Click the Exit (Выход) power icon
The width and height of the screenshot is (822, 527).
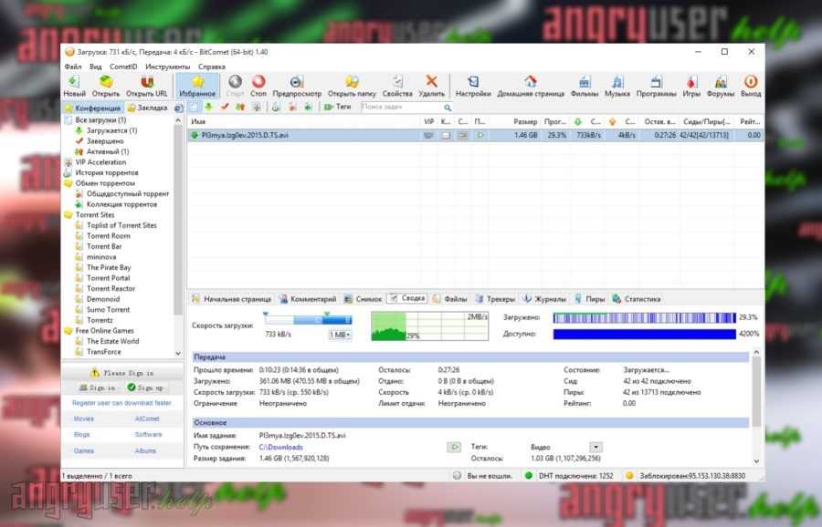coord(751,86)
